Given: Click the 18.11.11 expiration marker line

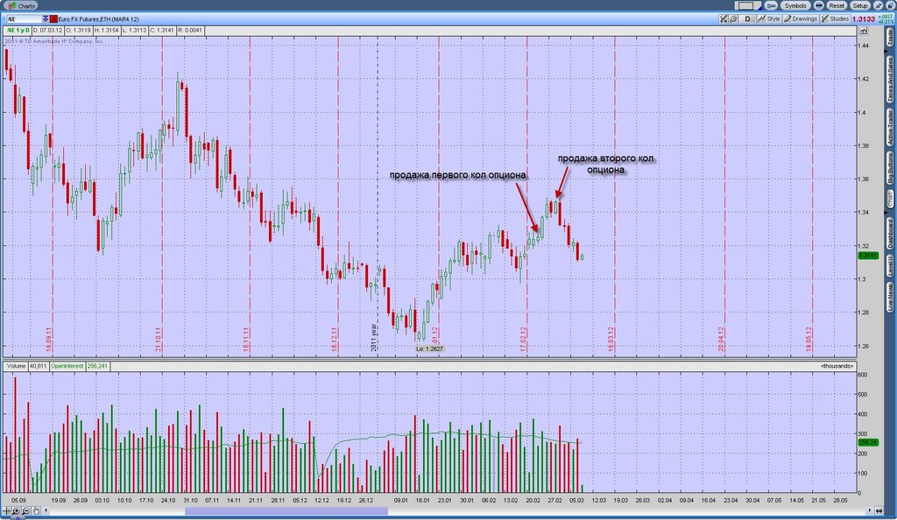Looking at the screenshot, I should [250, 194].
